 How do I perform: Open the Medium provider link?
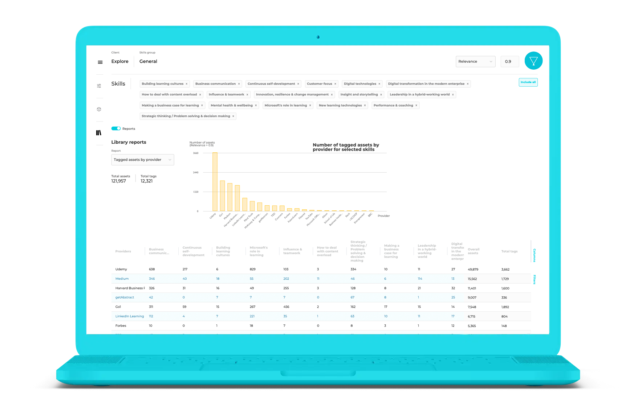[x=122, y=279]
